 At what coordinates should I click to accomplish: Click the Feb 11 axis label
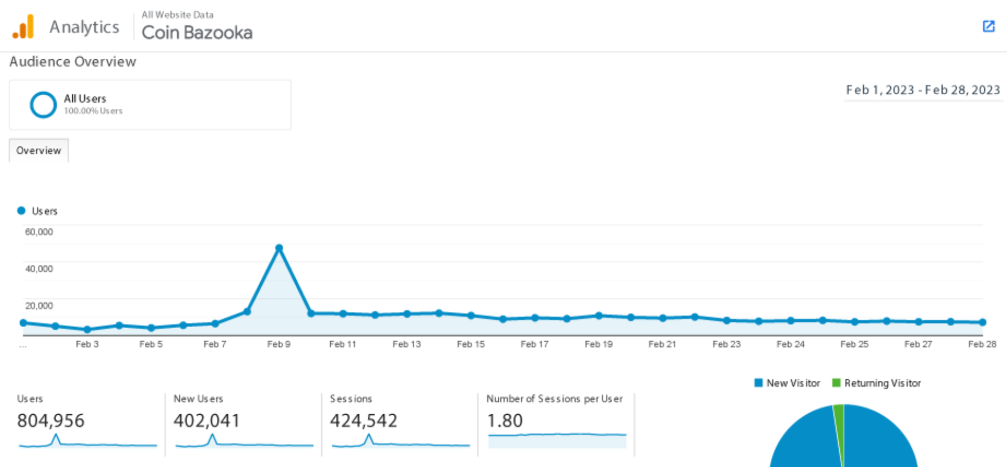click(343, 344)
